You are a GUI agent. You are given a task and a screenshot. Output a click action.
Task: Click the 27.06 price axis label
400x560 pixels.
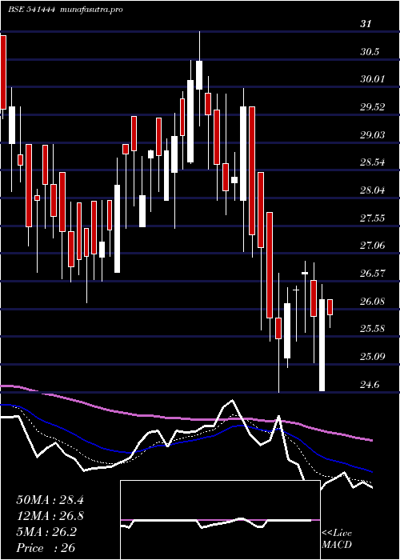[372, 246]
